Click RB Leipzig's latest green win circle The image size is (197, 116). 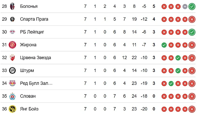pyautogui.click(x=192, y=32)
